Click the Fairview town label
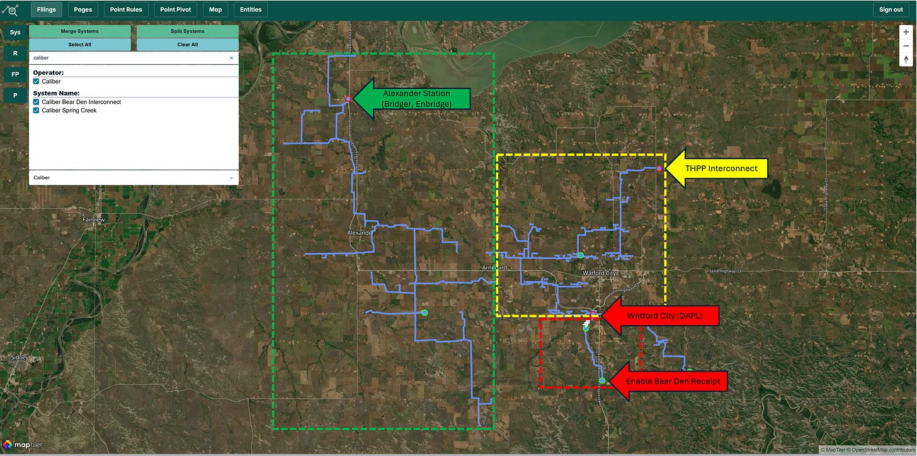Viewport: 917px width, 456px height. pos(93,220)
